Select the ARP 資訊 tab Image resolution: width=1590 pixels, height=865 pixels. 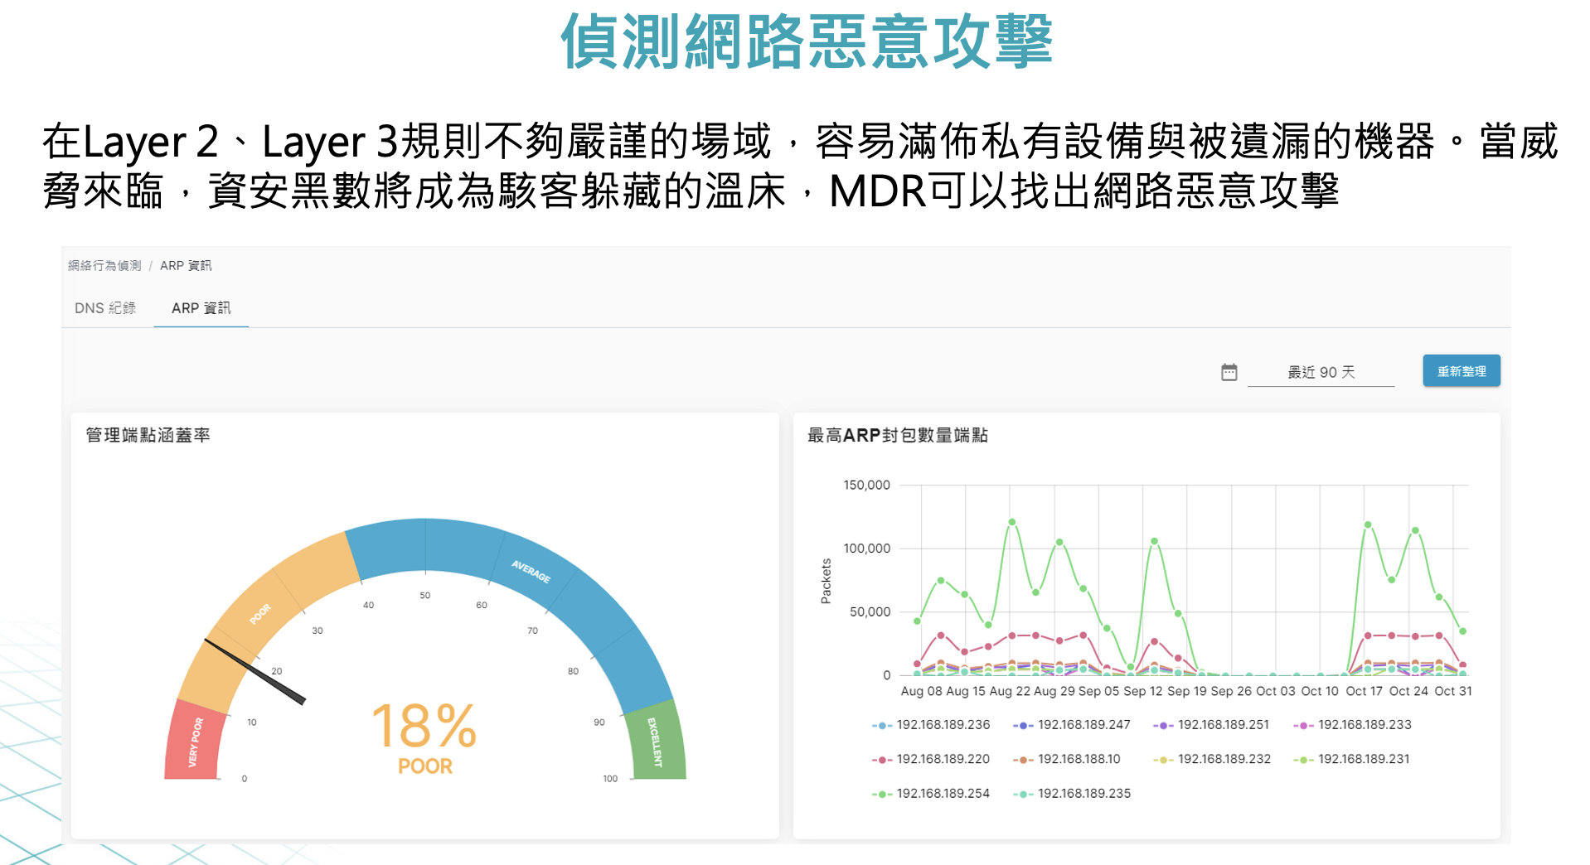[x=201, y=308]
